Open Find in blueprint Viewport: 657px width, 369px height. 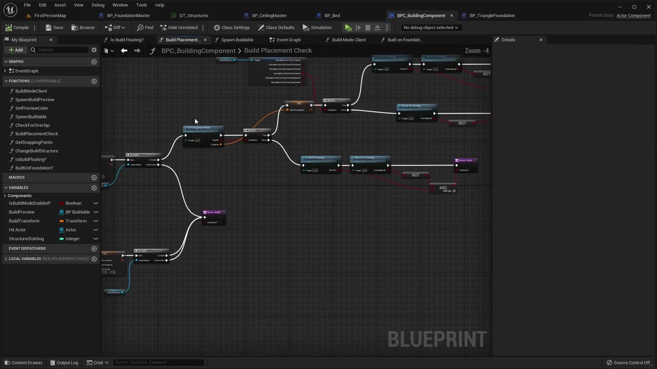click(x=145, y=28)
